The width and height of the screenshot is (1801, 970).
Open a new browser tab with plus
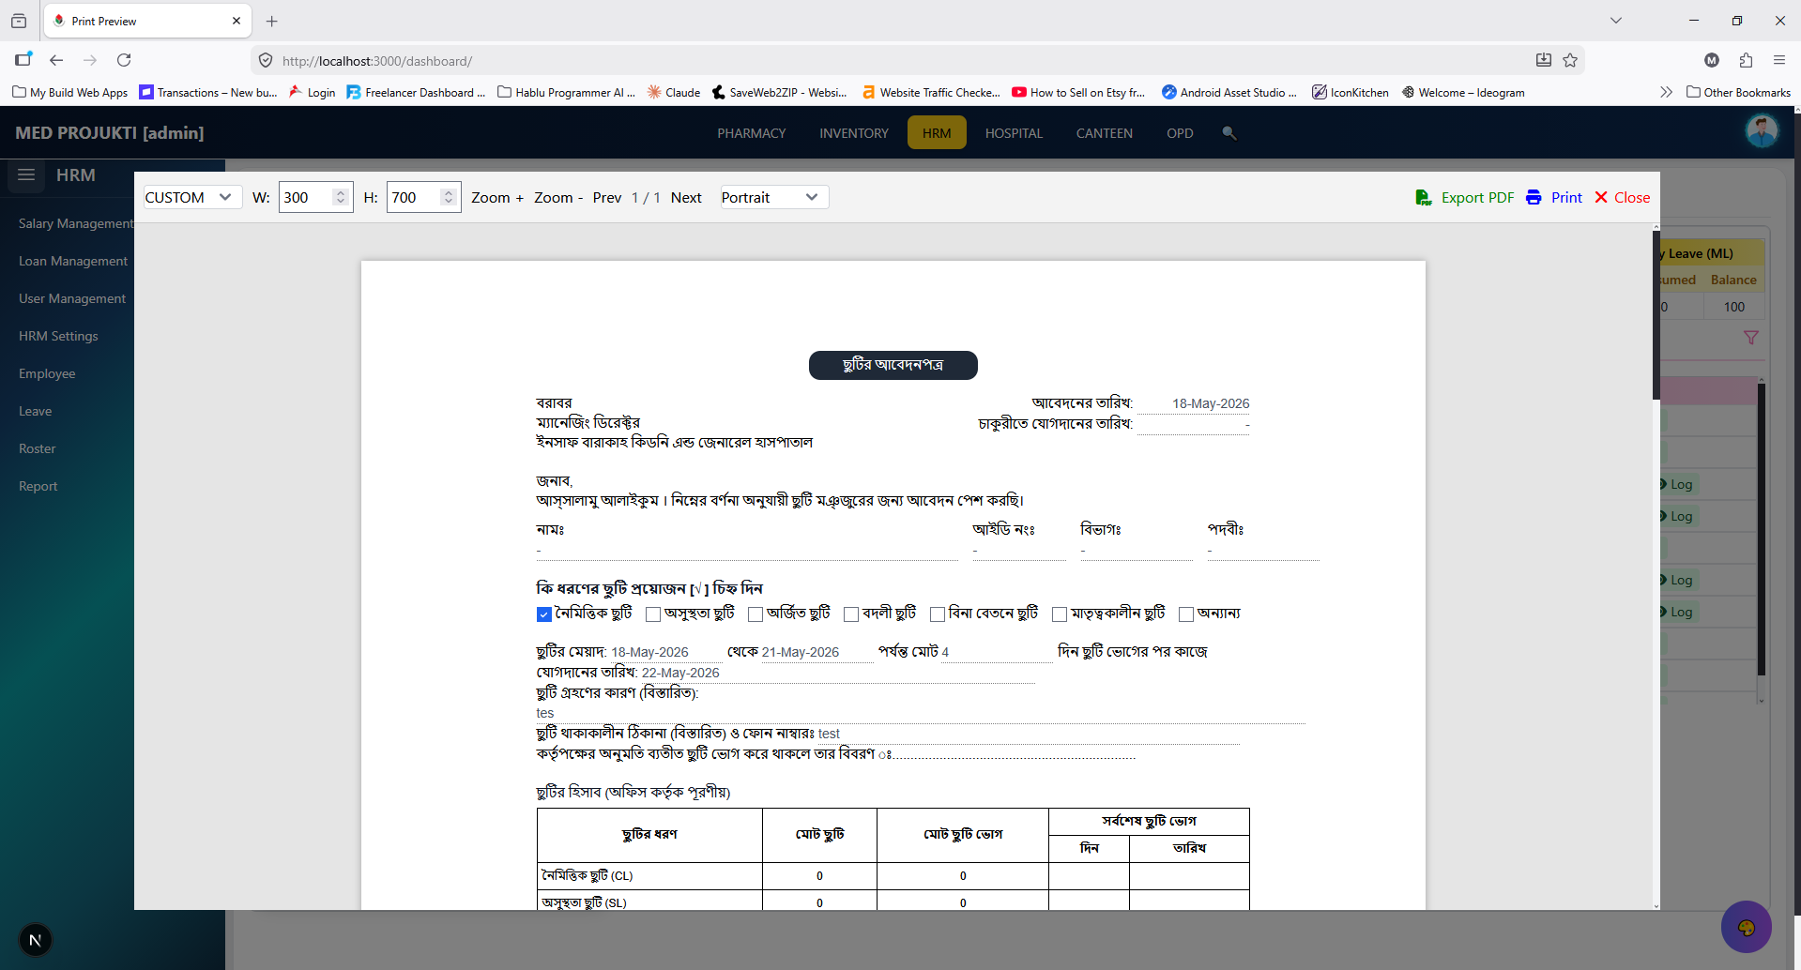pyautogui.click(x=272, y=21)
